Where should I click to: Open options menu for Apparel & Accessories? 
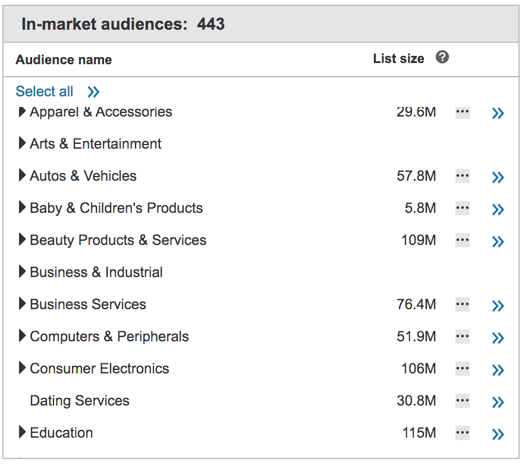pyautogui.click(x=462, y=112)
